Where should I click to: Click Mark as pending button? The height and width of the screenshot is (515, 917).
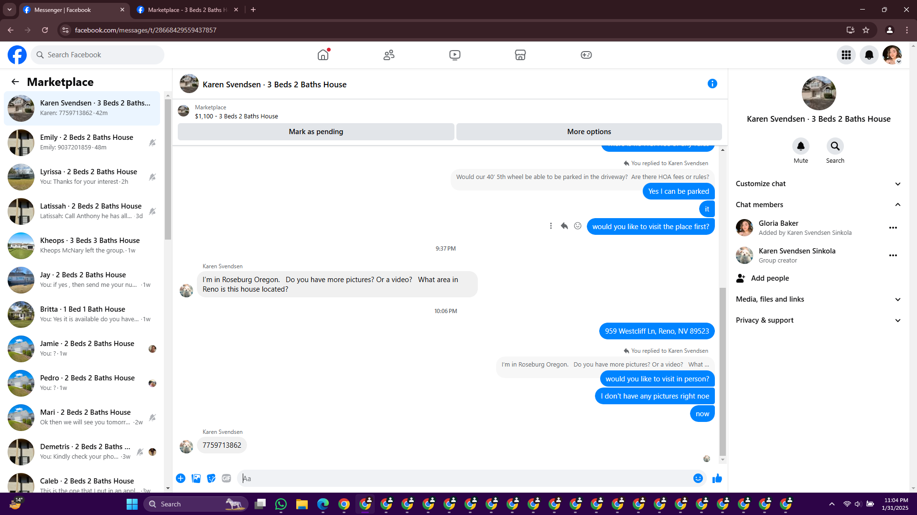pos(316,132)
